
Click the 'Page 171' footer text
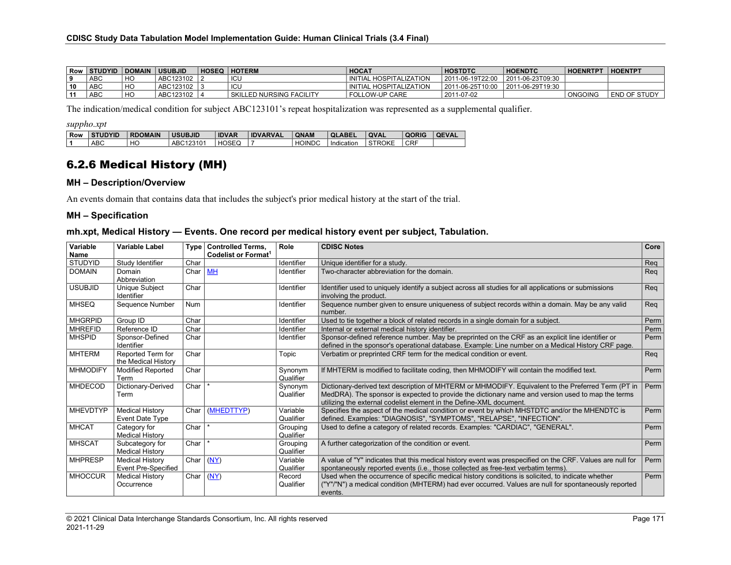pyautogui.click(x=648, y=519)
